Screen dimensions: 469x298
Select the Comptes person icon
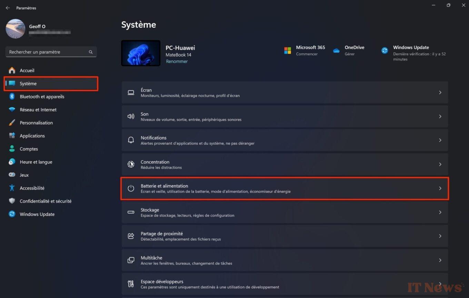12,149
